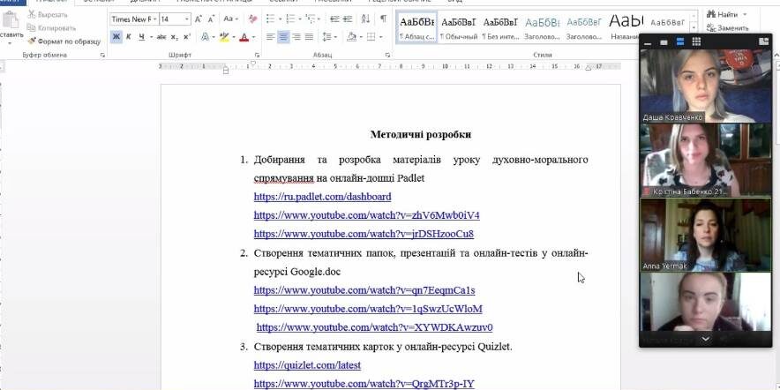This screenshot has height=390, width=780.
Task: Copy selection with Копировать
Action: pyautogui.click(x=51, y=28)
